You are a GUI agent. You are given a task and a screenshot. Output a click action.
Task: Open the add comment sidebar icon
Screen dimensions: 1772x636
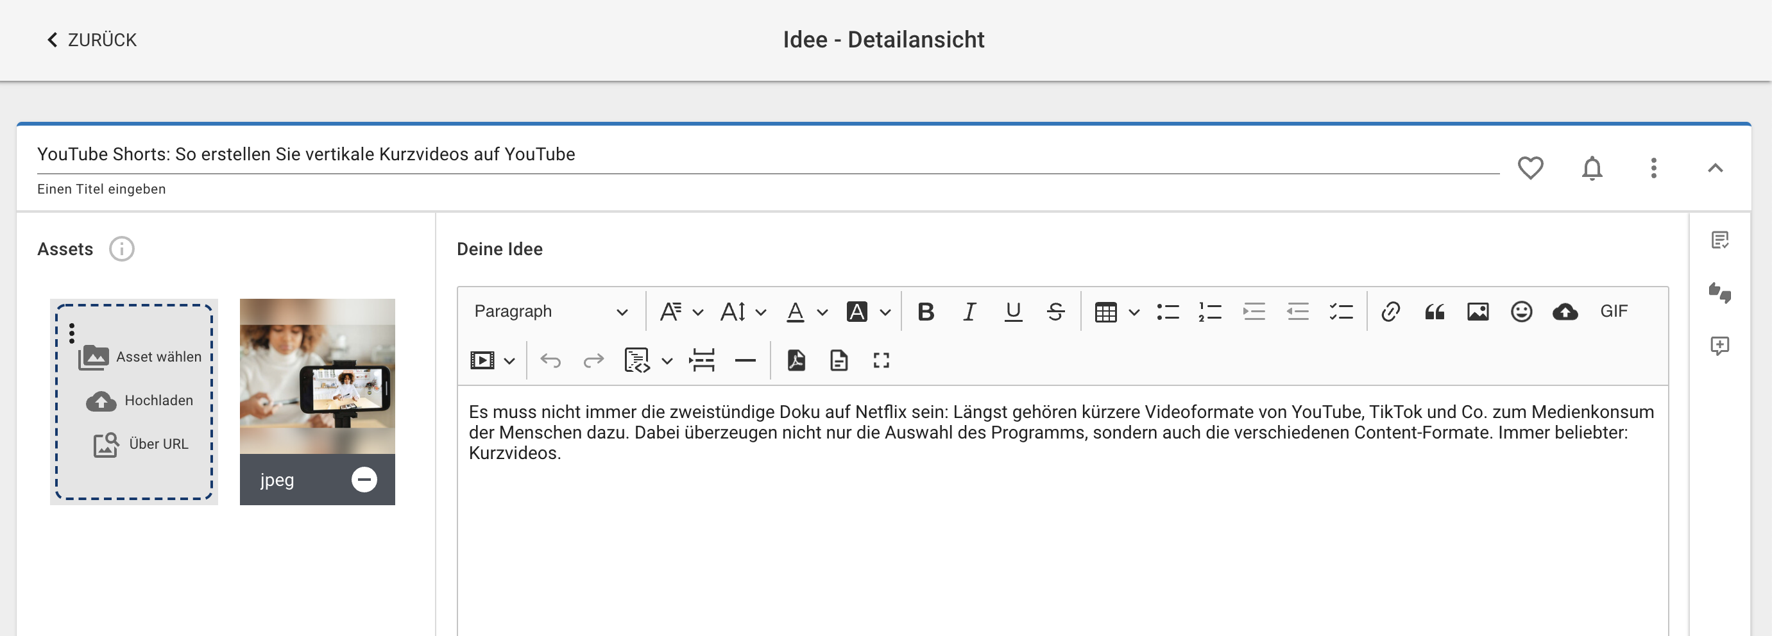tap(1720, 345)
